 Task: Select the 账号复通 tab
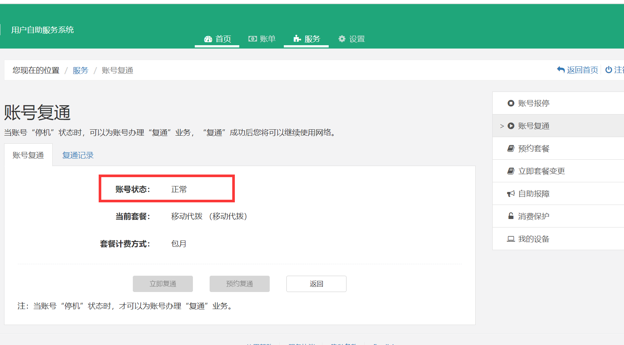click(x=28, y=155)
